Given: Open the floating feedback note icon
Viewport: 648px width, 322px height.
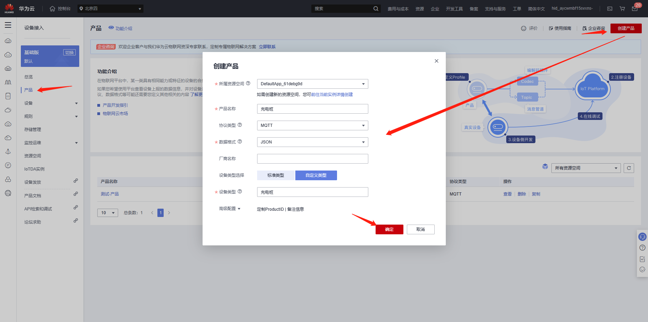Looking at the screenshot, I should point(642,259).
